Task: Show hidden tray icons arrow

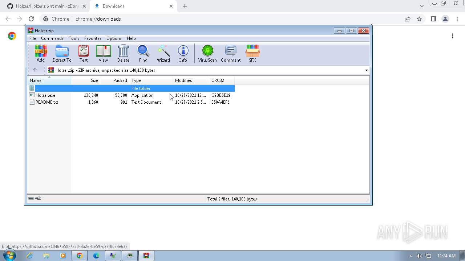Action: click(x=411, y=256)
